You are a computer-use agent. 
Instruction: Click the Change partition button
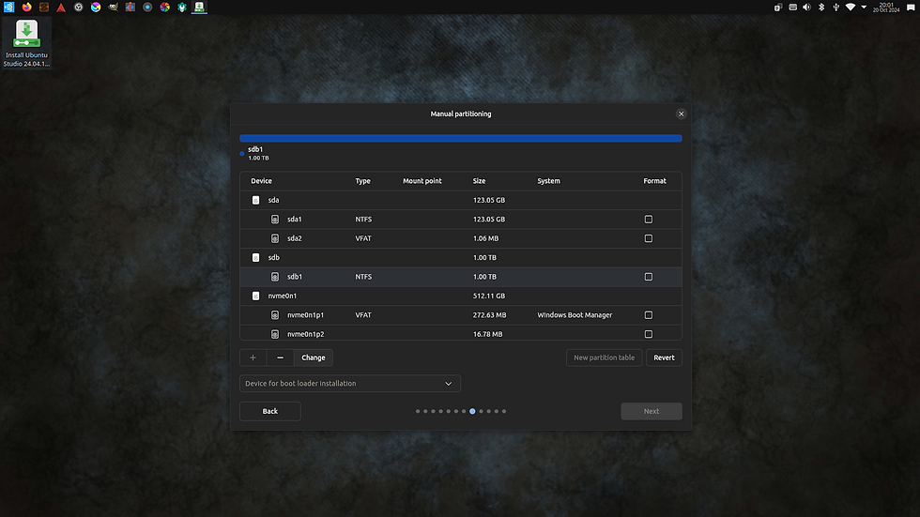(314, 357)
